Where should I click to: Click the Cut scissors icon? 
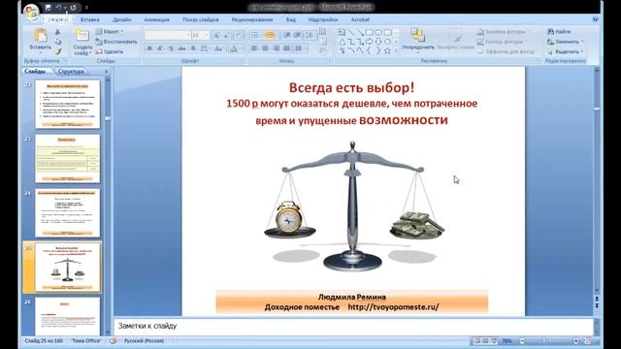pyautogui.click(x=58, y=32)
